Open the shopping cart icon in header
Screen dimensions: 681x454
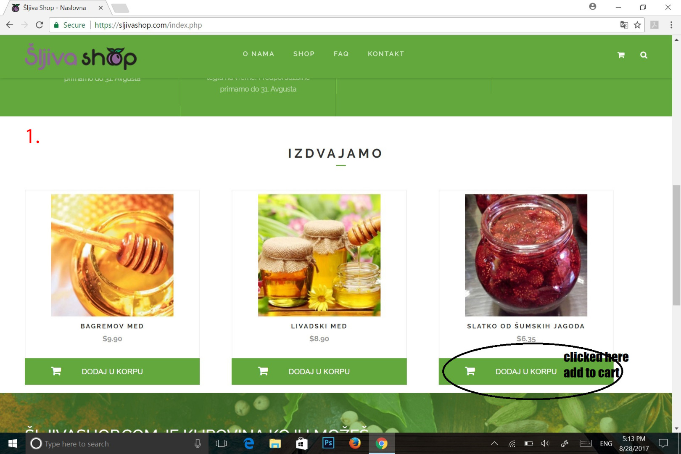(621, 55)
